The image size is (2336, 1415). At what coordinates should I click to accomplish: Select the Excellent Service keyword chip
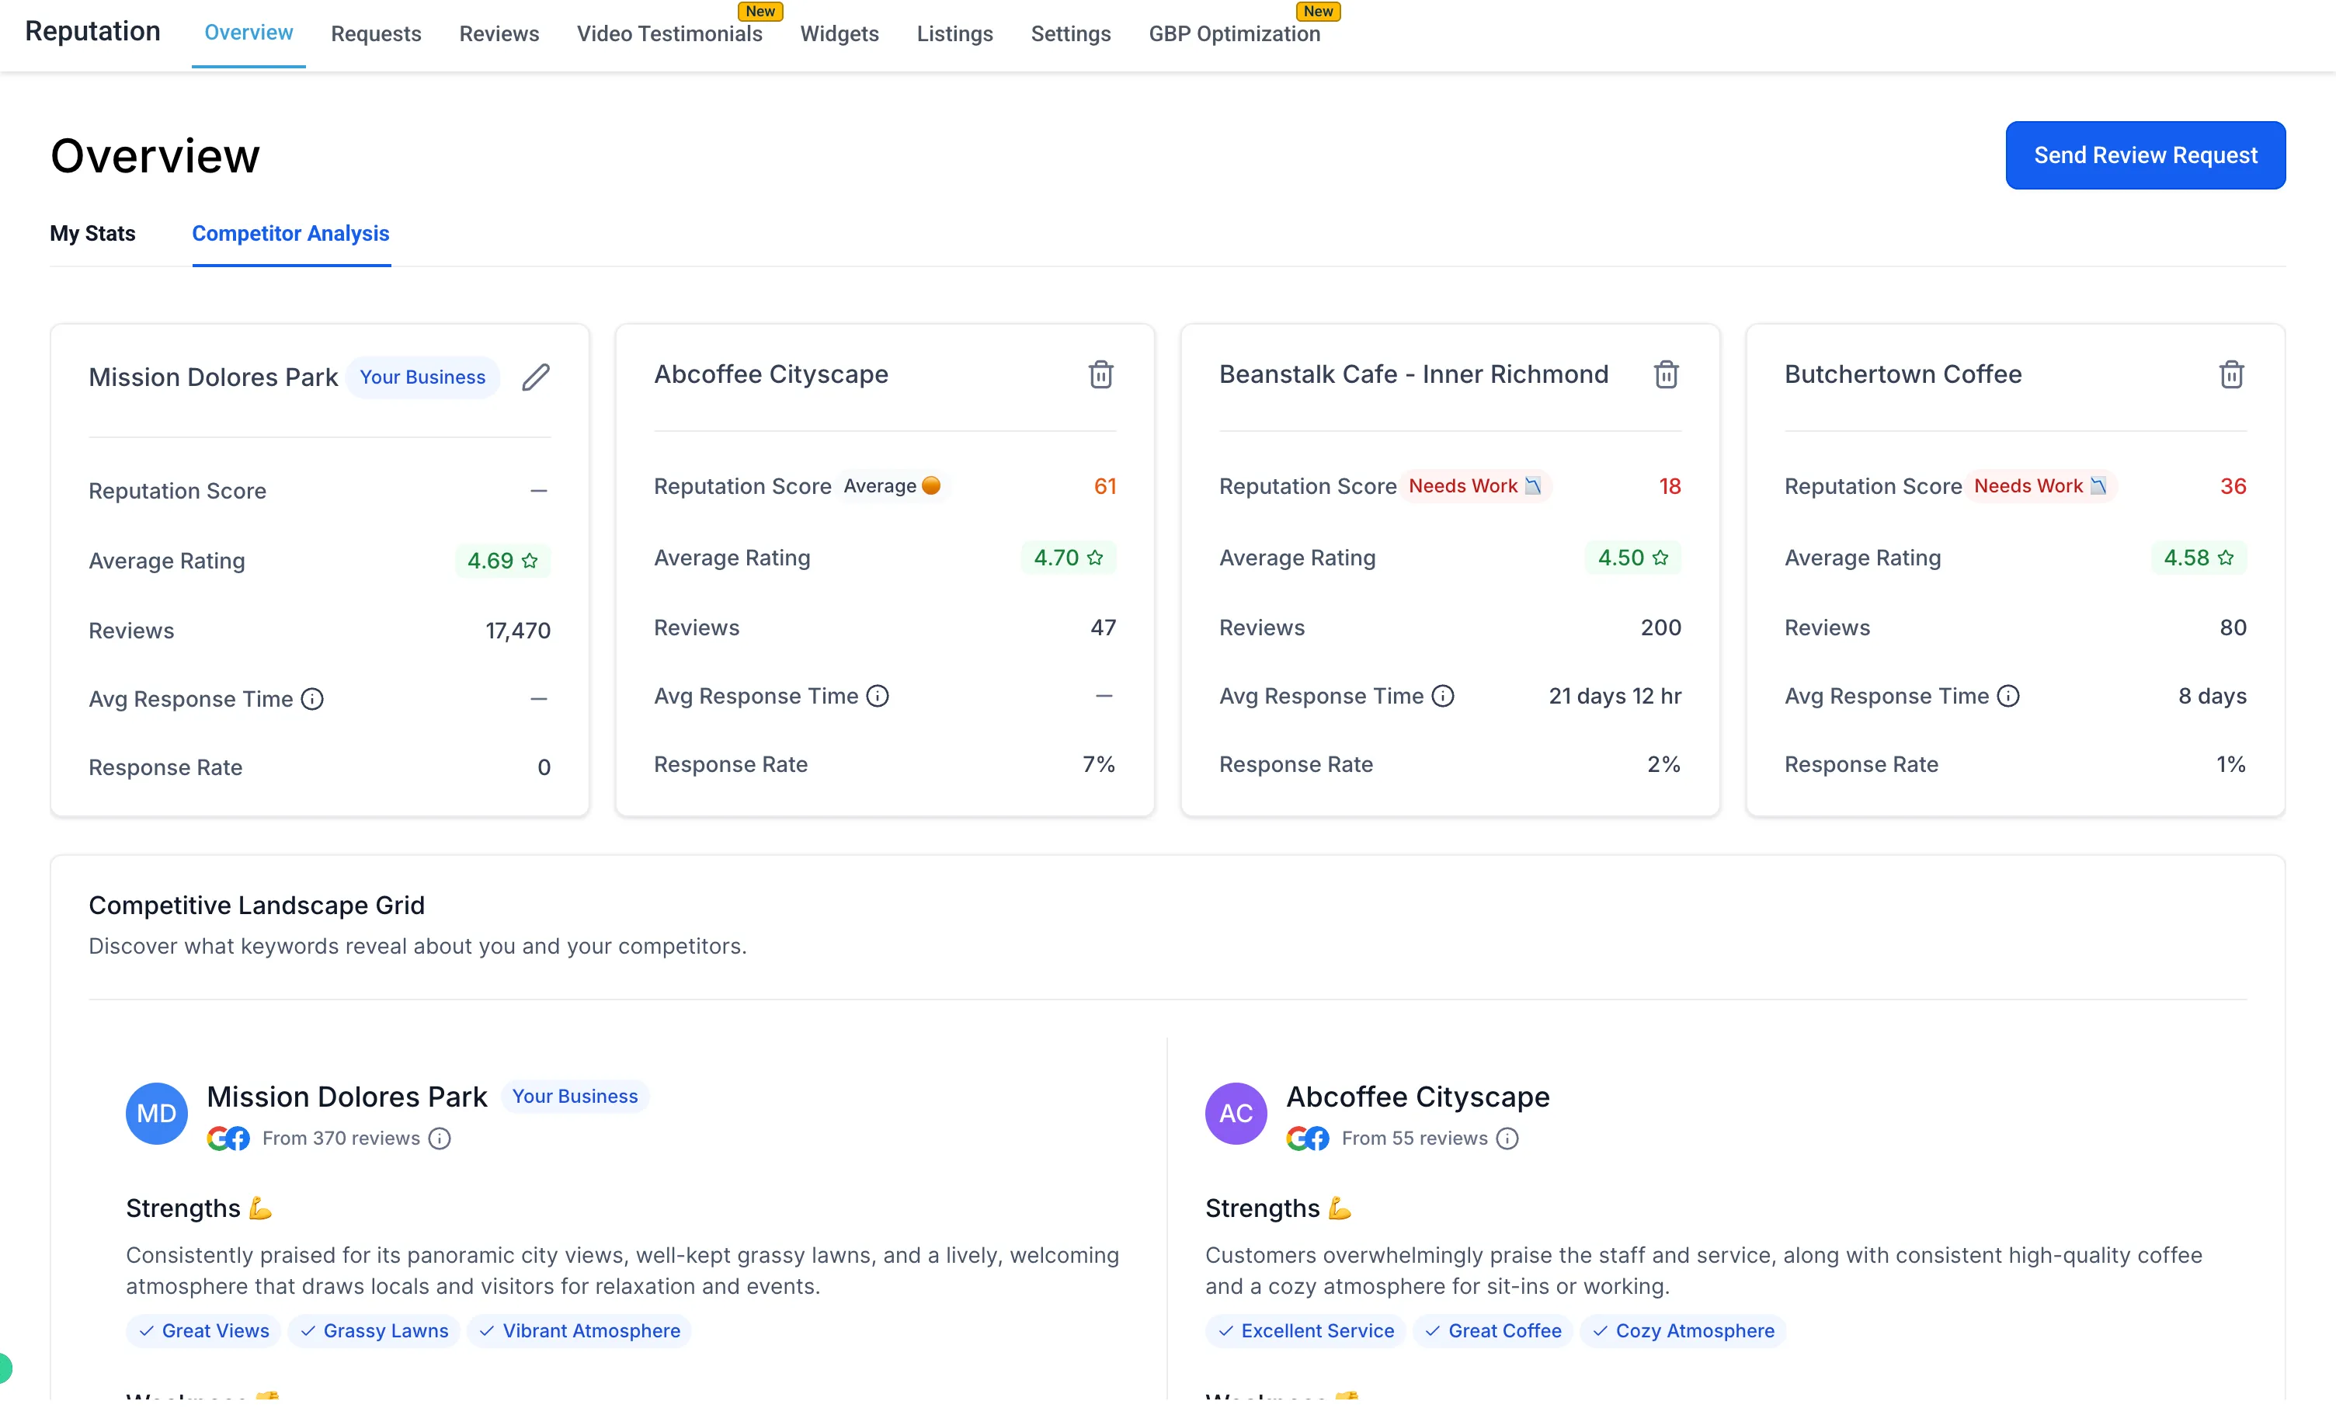pos(1305,1330)
